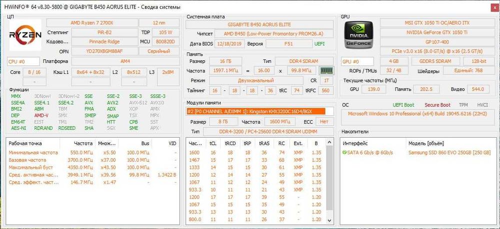The width and height of the screenshot is (500, 229).
Task: Select the Базовая частота row
Action: pyautogui.click(x=93, y=160)
